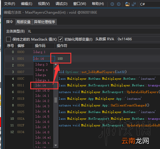Screen dimensions: 160x149
Task: Enable keep previous MaxStack value checkbox
Action: point(8,39)
